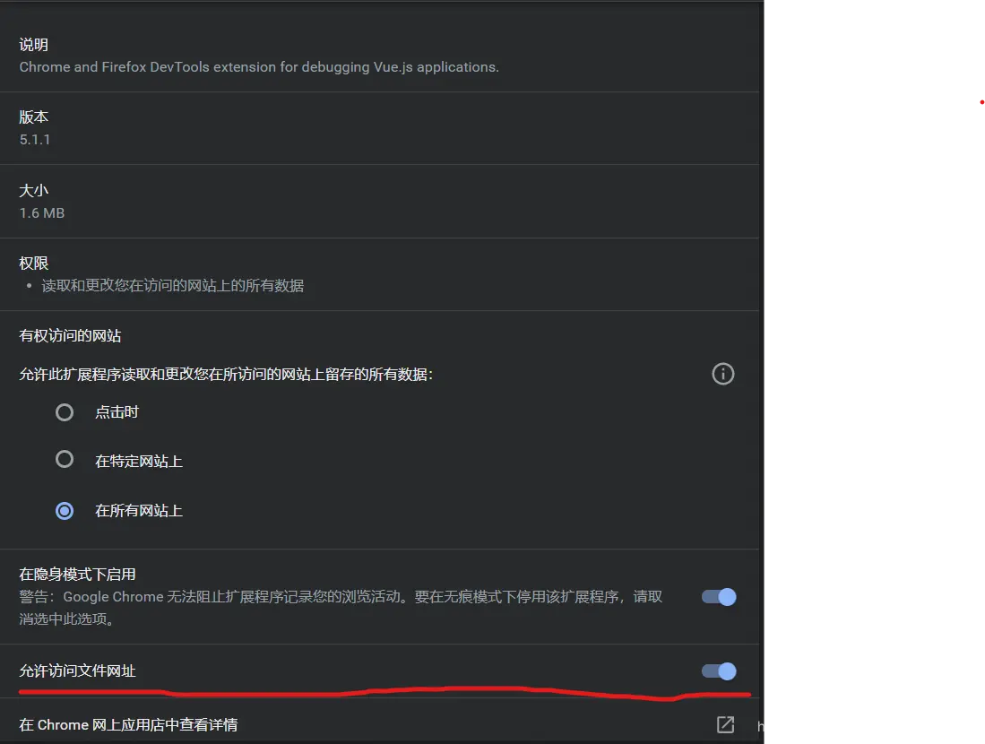Click the site access info icon
This screenshot has height=744, width=985.
723,374
